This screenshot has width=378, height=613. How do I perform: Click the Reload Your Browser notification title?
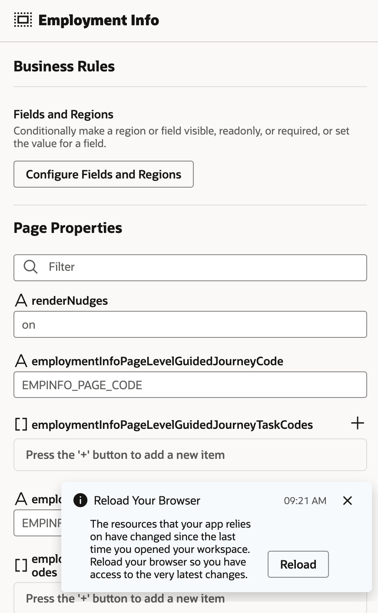[147, 501]
